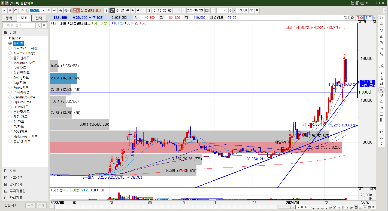Select the 일 daily period

[x=112, y=10]
